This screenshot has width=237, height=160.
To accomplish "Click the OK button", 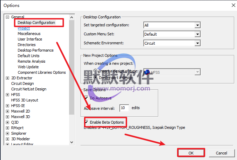I will click(x=191, y=153).
